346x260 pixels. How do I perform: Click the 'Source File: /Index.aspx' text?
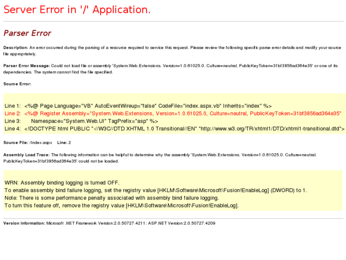coord(28,143)
